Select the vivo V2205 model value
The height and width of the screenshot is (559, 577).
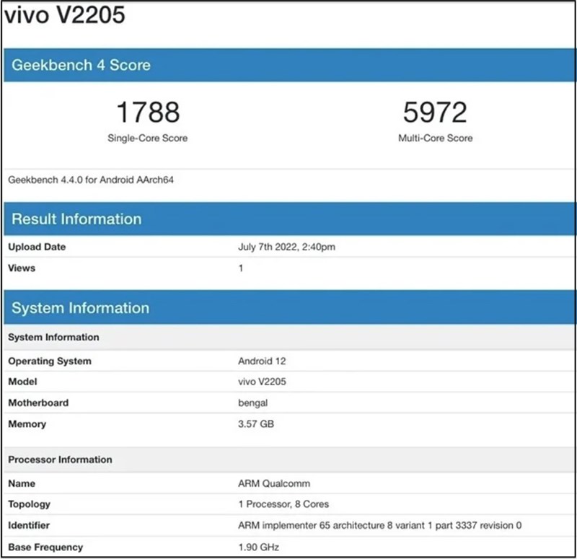262,382
